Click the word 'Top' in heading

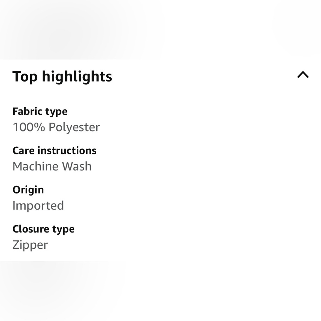point(25,77)
